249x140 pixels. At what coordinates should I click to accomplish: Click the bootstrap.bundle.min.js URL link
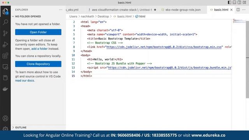point(170,68)
